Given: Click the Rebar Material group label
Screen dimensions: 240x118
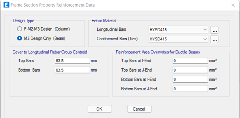Looking at the screenshot, I should (104, 21).
